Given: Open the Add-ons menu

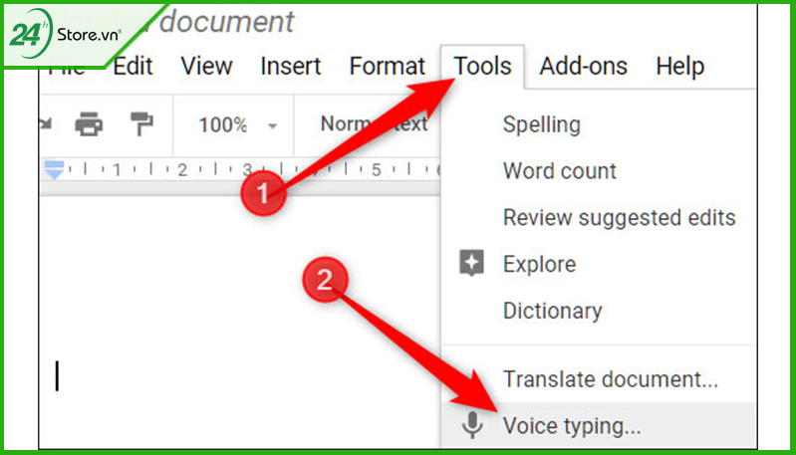Looking at the screenshot, I should (x=583, y=67).
